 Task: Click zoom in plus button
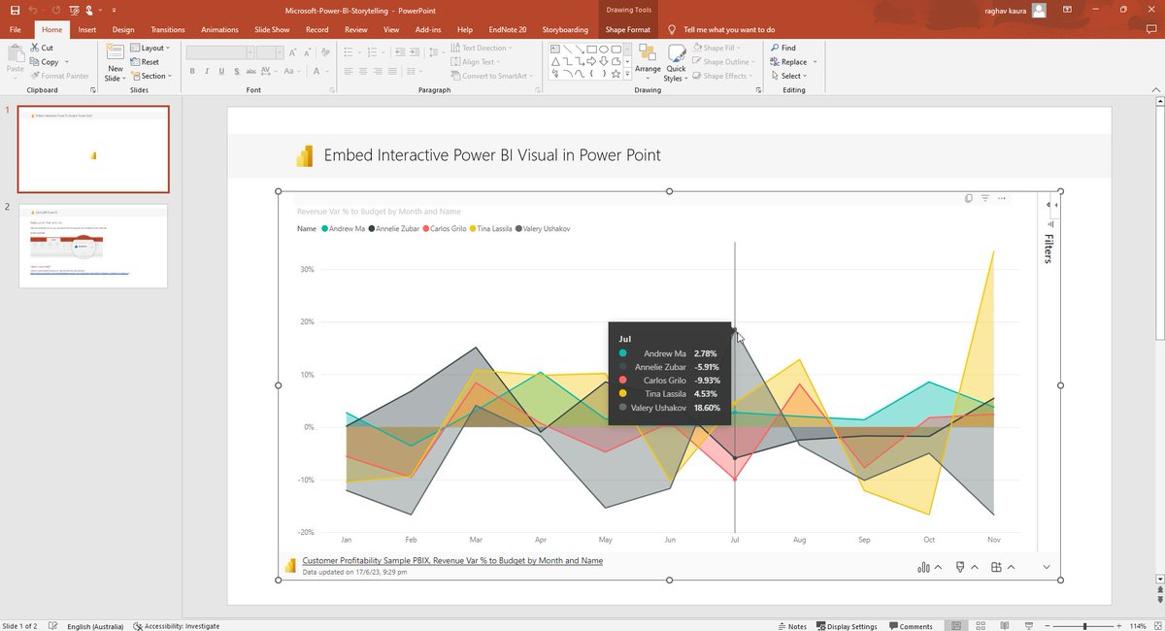click(1118, 626)
